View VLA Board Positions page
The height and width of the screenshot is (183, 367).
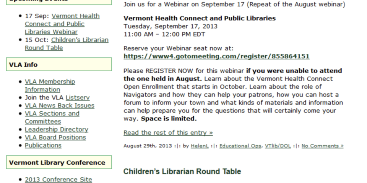coord(55,137)
